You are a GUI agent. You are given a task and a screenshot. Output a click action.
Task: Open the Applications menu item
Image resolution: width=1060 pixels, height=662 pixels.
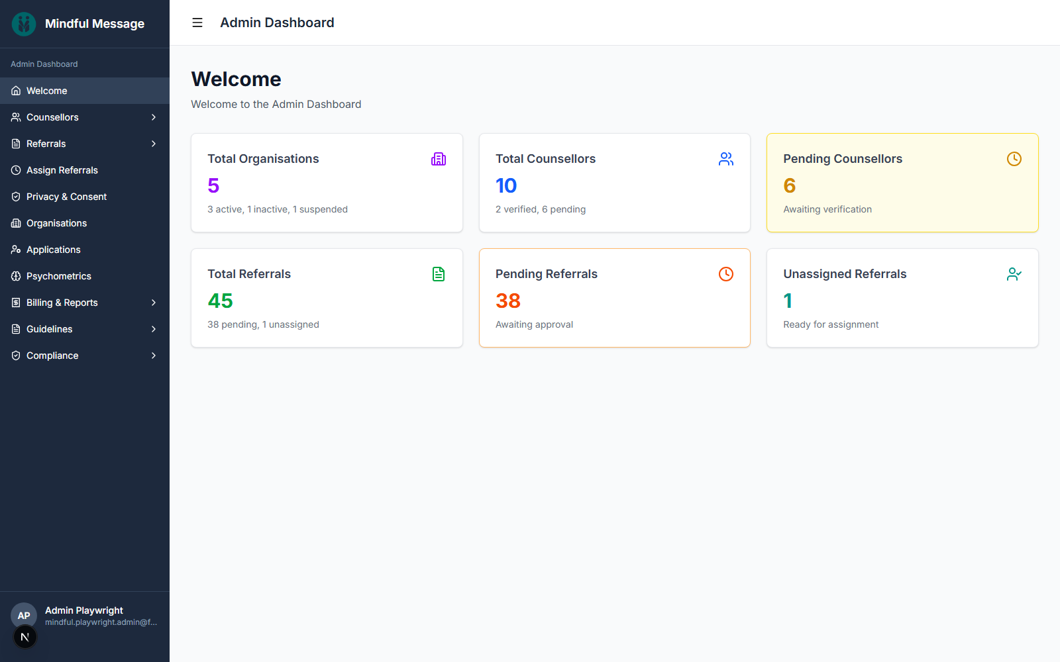[x=85, y=250]
